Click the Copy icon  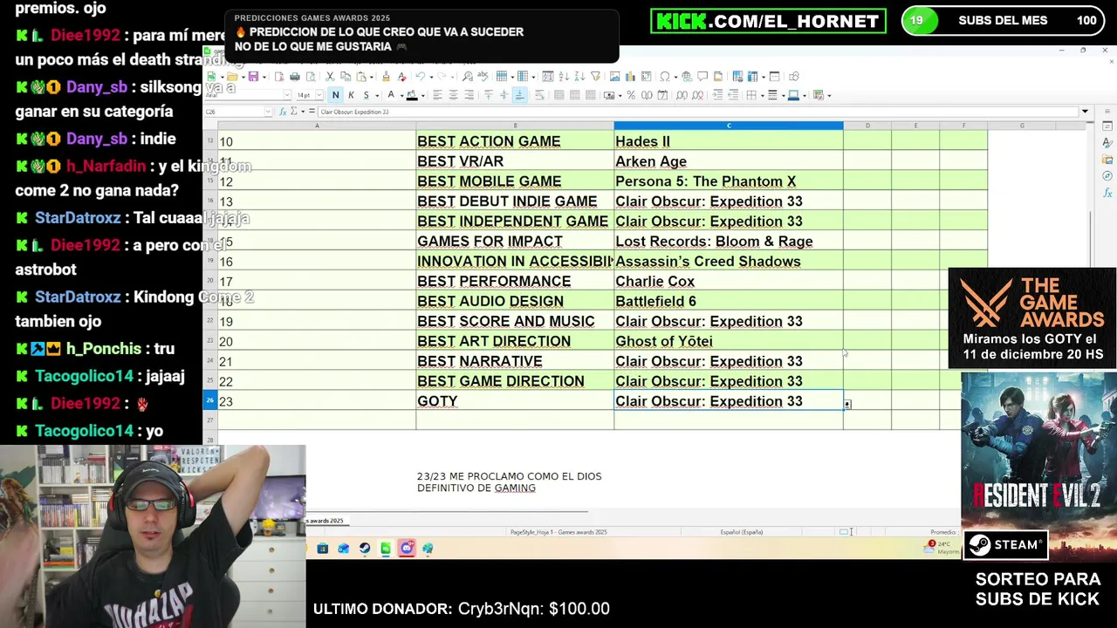pos(346,77)
